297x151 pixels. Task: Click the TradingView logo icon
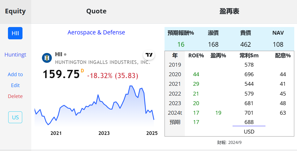click(x=149, y=55)
